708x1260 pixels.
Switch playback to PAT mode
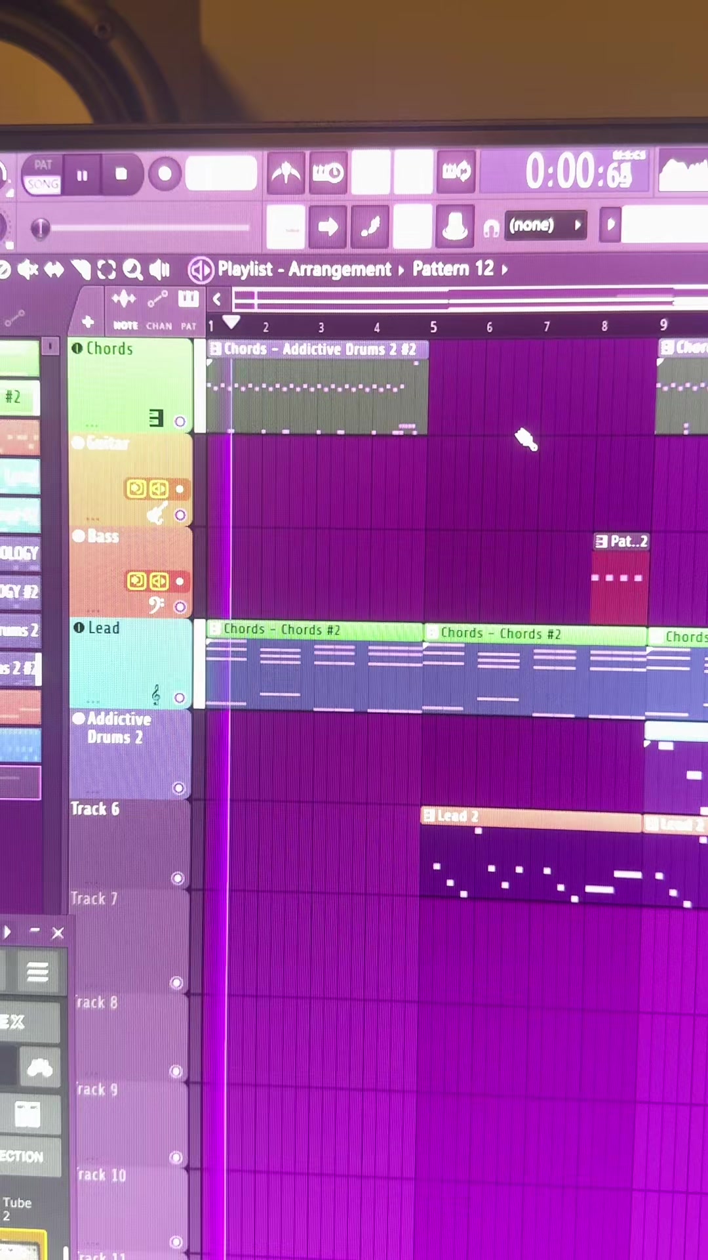[x=43, y=165]
